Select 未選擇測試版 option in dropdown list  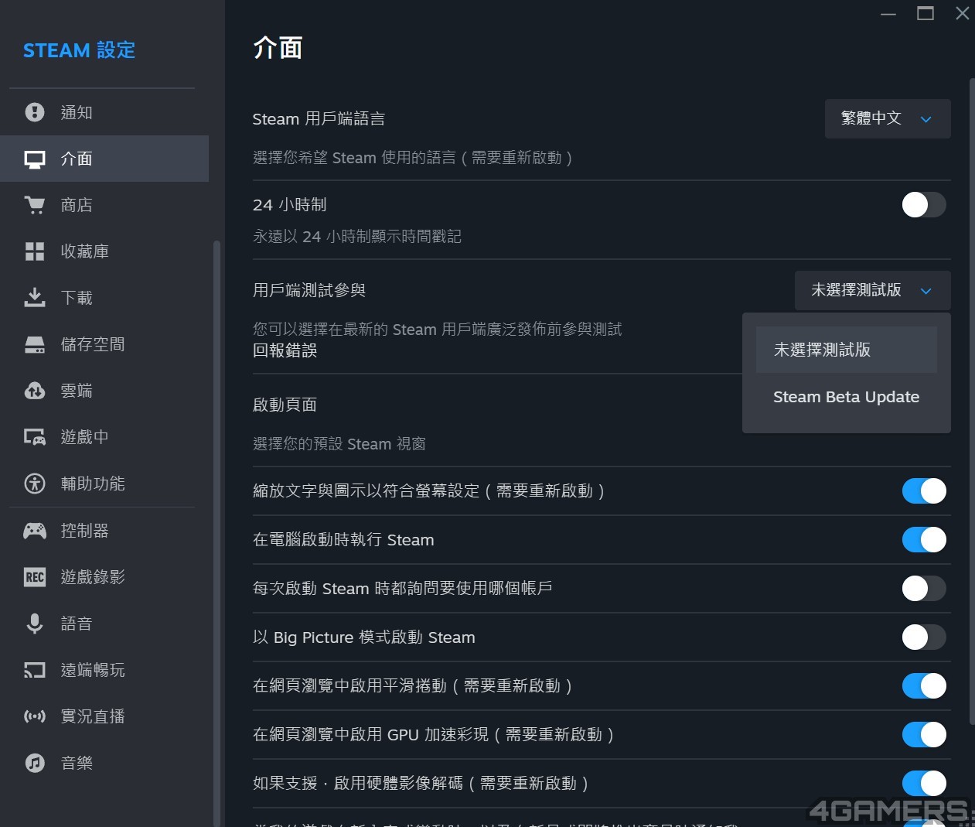tap(846, 350)
